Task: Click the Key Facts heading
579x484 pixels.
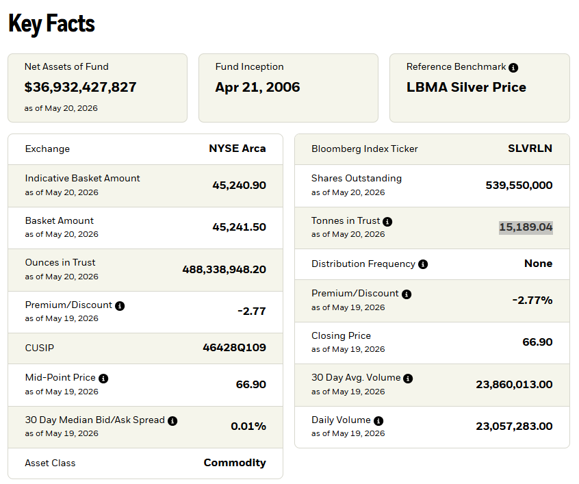Action: pyautogui.click(x=52, y=24)
